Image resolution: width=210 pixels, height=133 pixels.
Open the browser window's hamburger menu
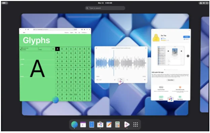click(87, 30)
